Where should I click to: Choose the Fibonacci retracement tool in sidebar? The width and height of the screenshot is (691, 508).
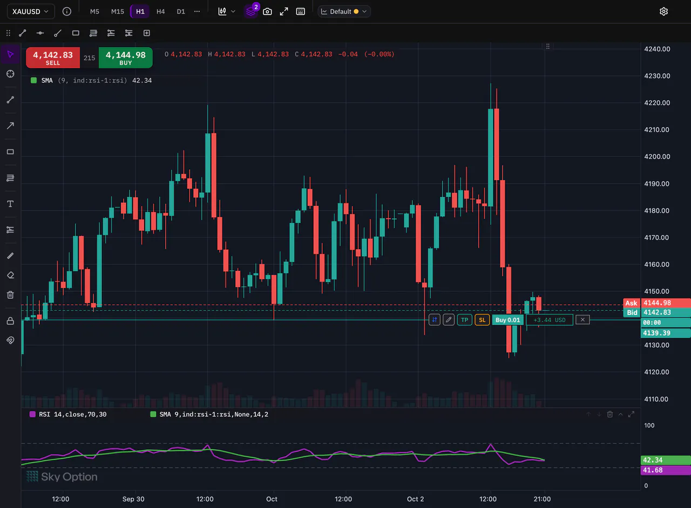pos(10,178)
